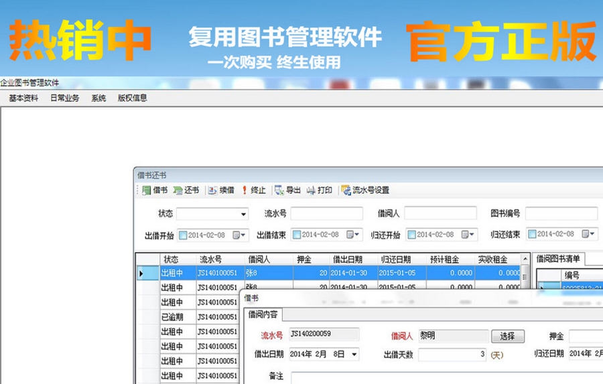Click the 选择 button beside 借阅人
Screen dimensions: 603x384
507,336
